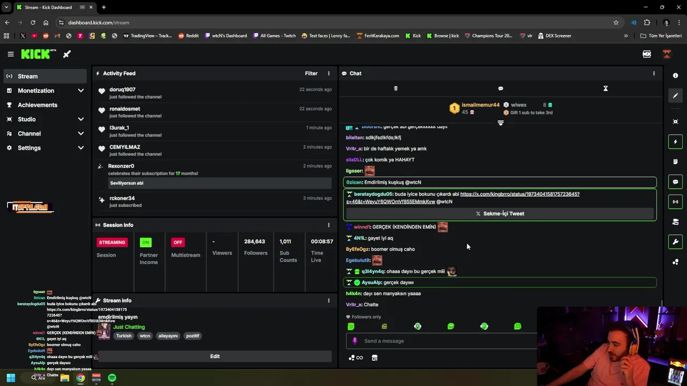Click the Turkish tag
The image size is (687, 386).
point(123,336)
